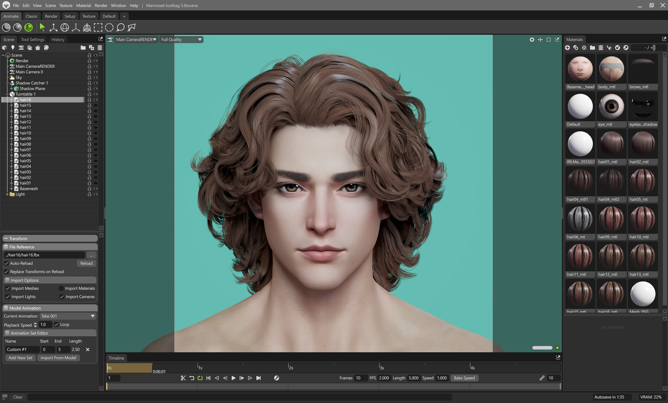The height and width of the screenshot is (403, 668).
Task: Delete selected scene object with trash icon
Action: 100,48
